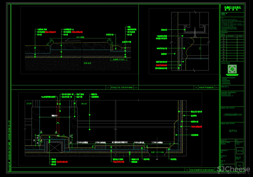Click the vertical 50 dimension in top-right detail
Screen dimensions: 253x177
click(x=200, y=48)
